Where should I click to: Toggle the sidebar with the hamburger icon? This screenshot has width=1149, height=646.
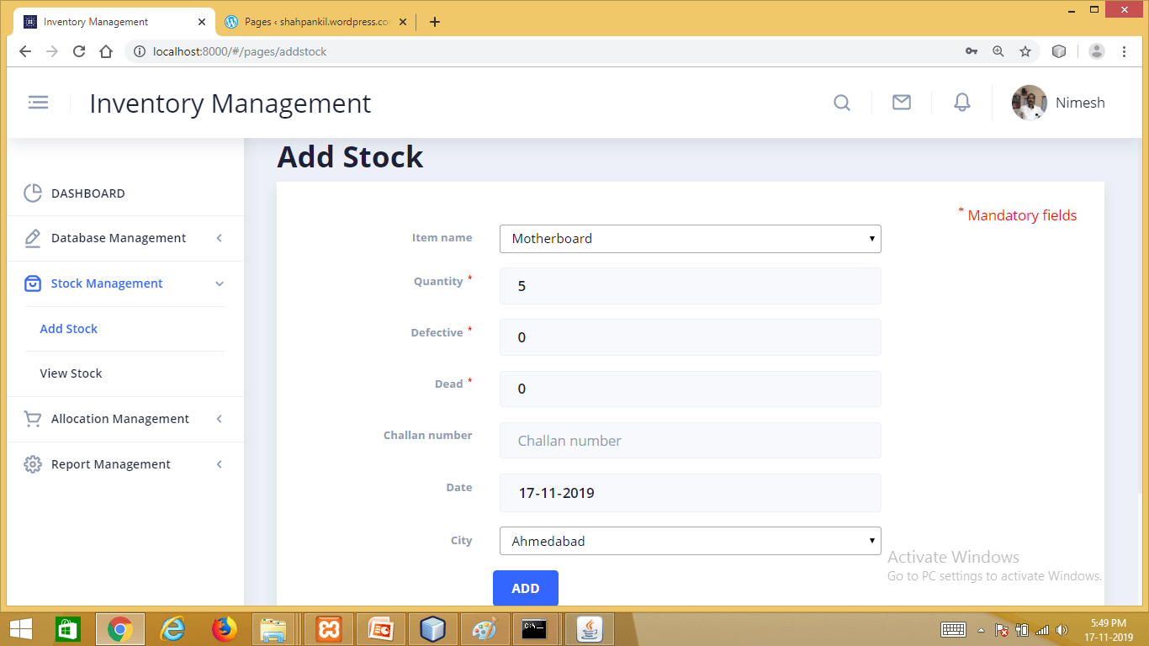coord(38,102)
